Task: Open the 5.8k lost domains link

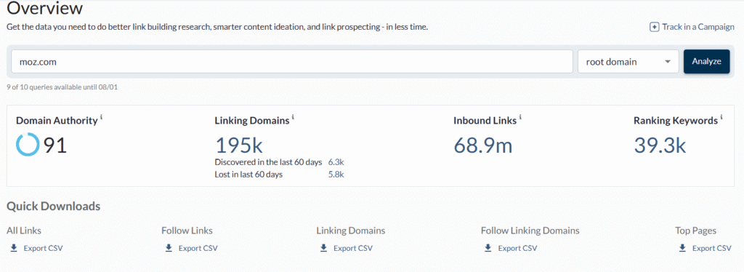Action: (x=336, y=175)
